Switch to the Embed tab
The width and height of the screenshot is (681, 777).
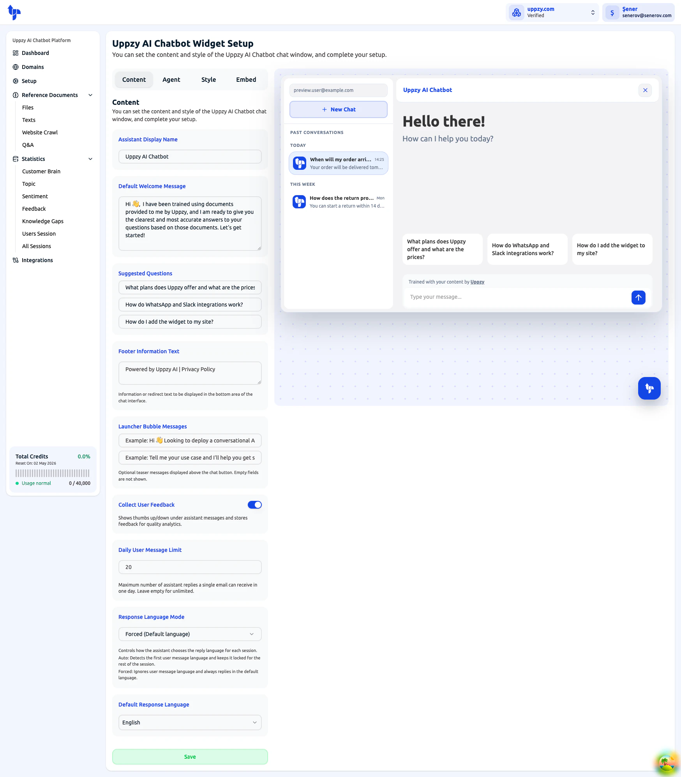coord(246,79)
